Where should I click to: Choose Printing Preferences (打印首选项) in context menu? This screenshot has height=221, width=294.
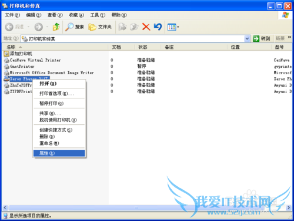click(59, 94)
